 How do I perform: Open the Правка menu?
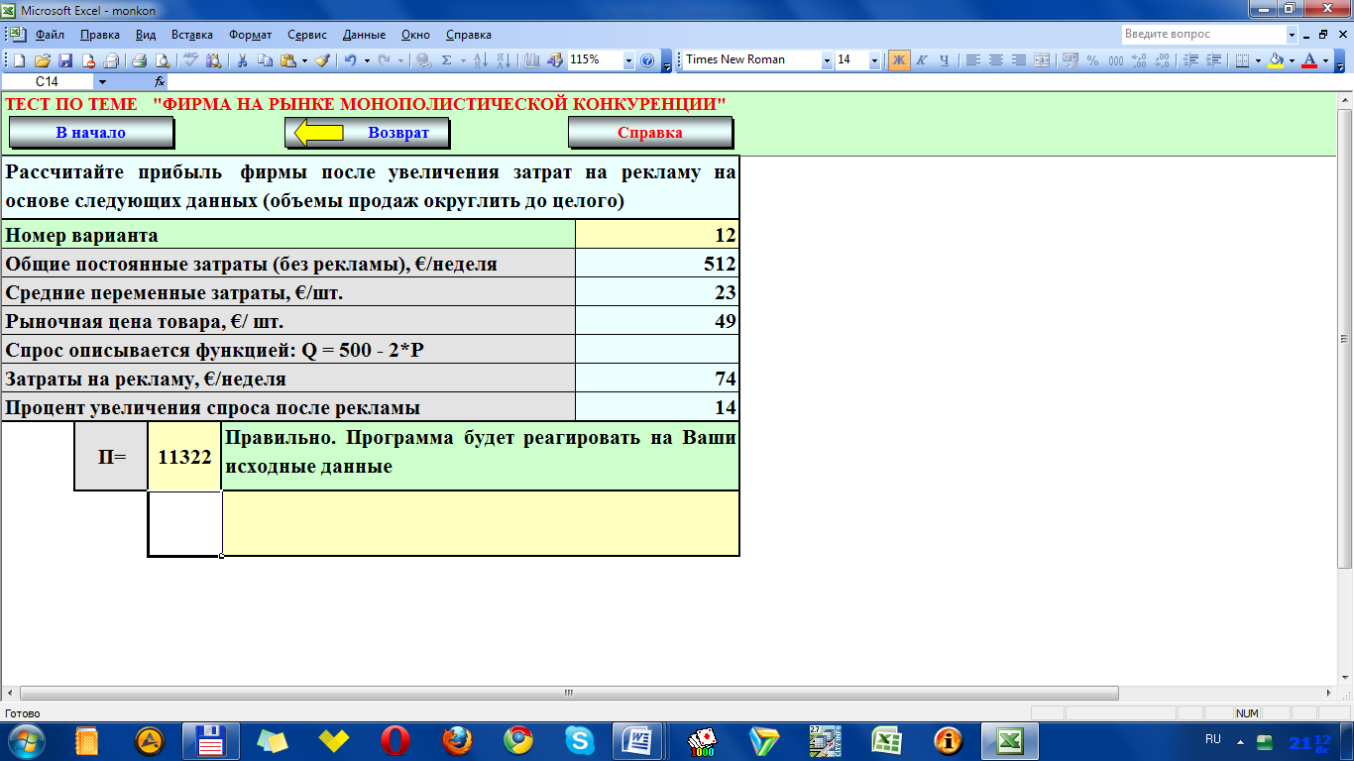point(99,35)
